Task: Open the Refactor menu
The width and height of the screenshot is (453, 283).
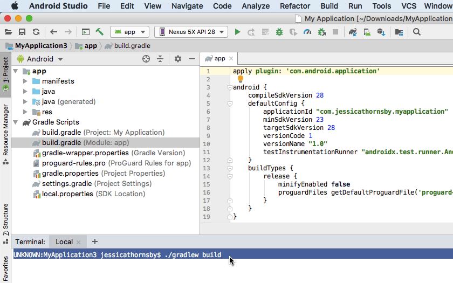Action: click(x=295, y=6)
